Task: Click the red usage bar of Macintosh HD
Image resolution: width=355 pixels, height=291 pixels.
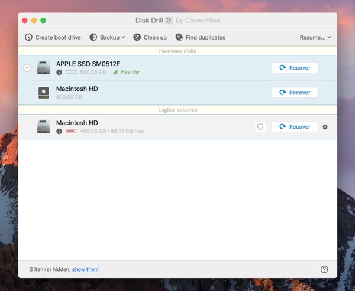Action: click(x=71, y=131)
